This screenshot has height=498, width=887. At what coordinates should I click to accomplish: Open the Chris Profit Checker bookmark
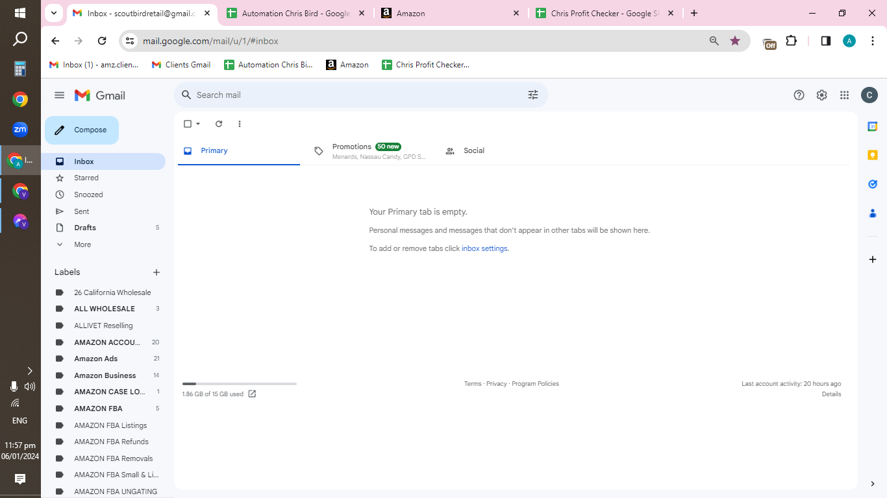pyautogui.click(x=425, y=65)
